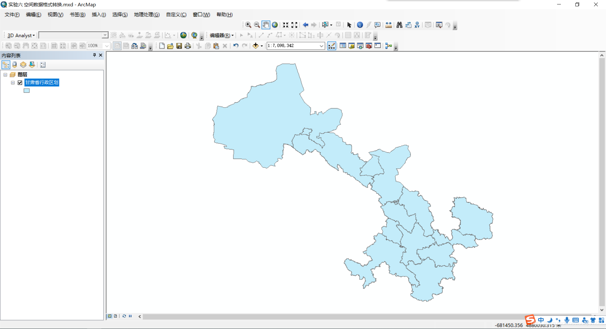Viewport: 606px width, 329px height.
Task: Toggle List By Selection view
Action: tap(32, 65)
